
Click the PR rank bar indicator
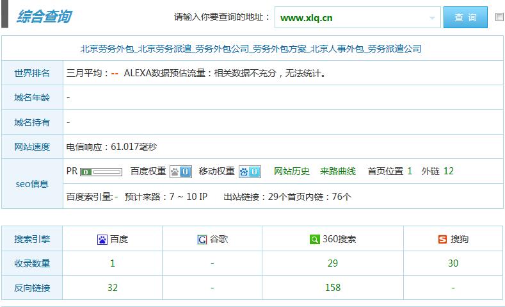pos(101,172)
